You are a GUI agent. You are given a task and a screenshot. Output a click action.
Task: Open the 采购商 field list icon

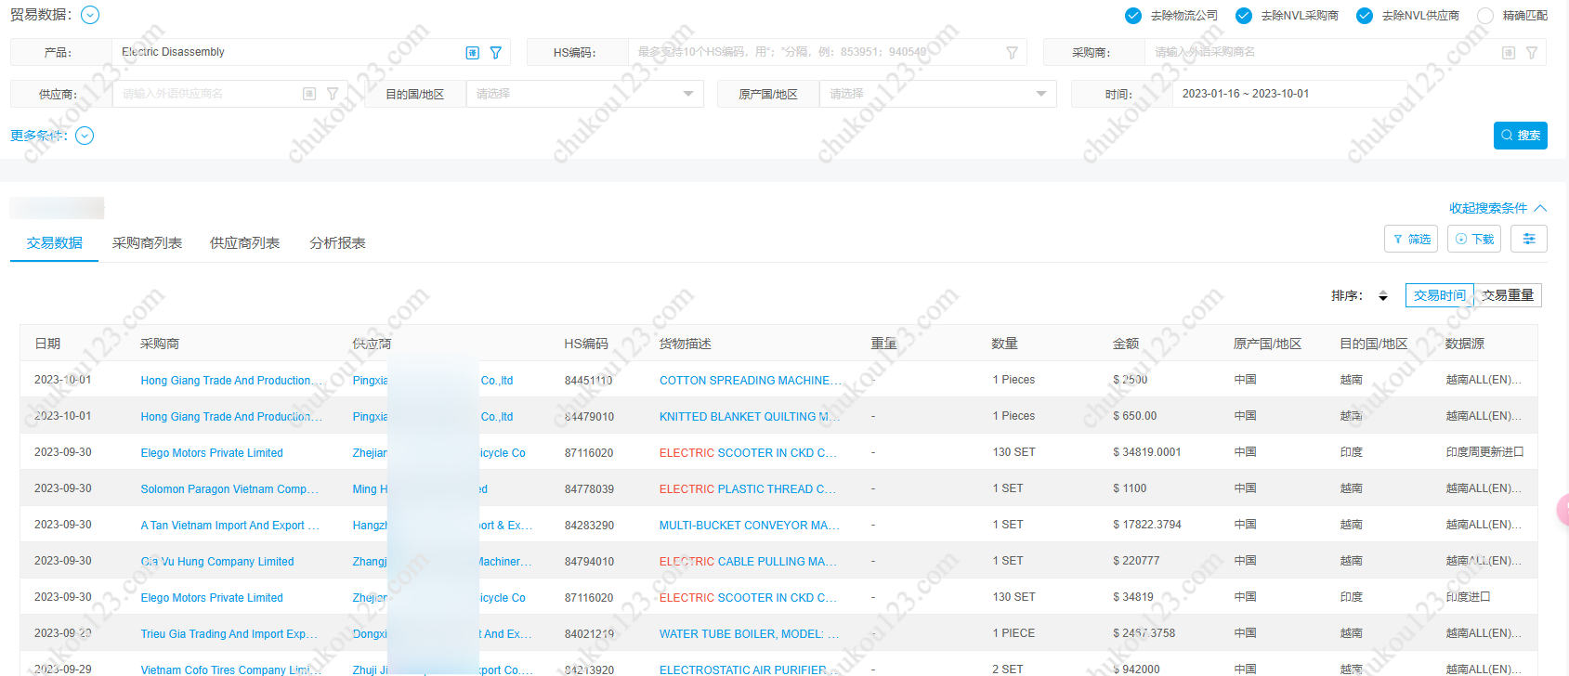[x=1509, y=53]
